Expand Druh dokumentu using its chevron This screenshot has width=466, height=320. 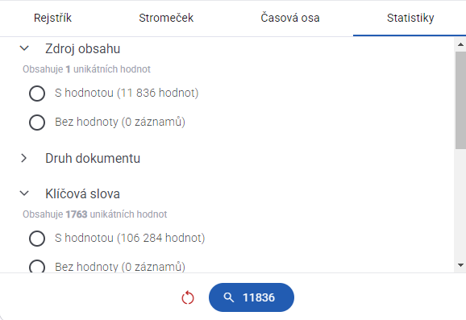pyautogui.click(x=24, y=158)
